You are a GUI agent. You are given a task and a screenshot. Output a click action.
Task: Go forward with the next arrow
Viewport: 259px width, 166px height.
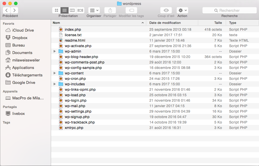click(14, 10)
